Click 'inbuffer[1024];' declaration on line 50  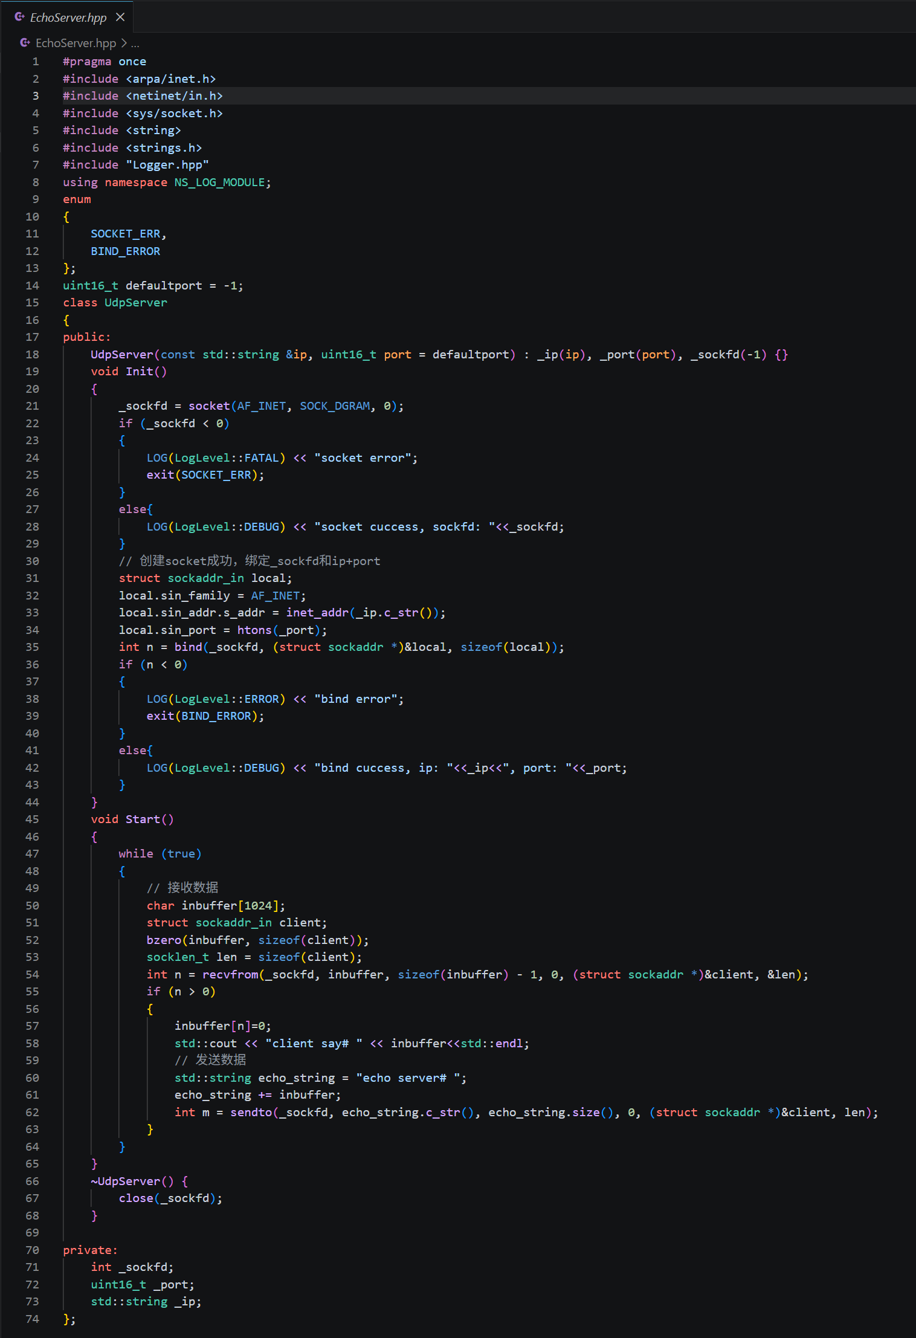pos(234,906)
